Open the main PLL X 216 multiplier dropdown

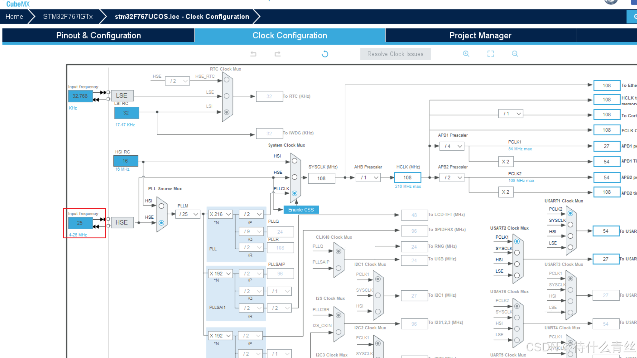(220, 214)
